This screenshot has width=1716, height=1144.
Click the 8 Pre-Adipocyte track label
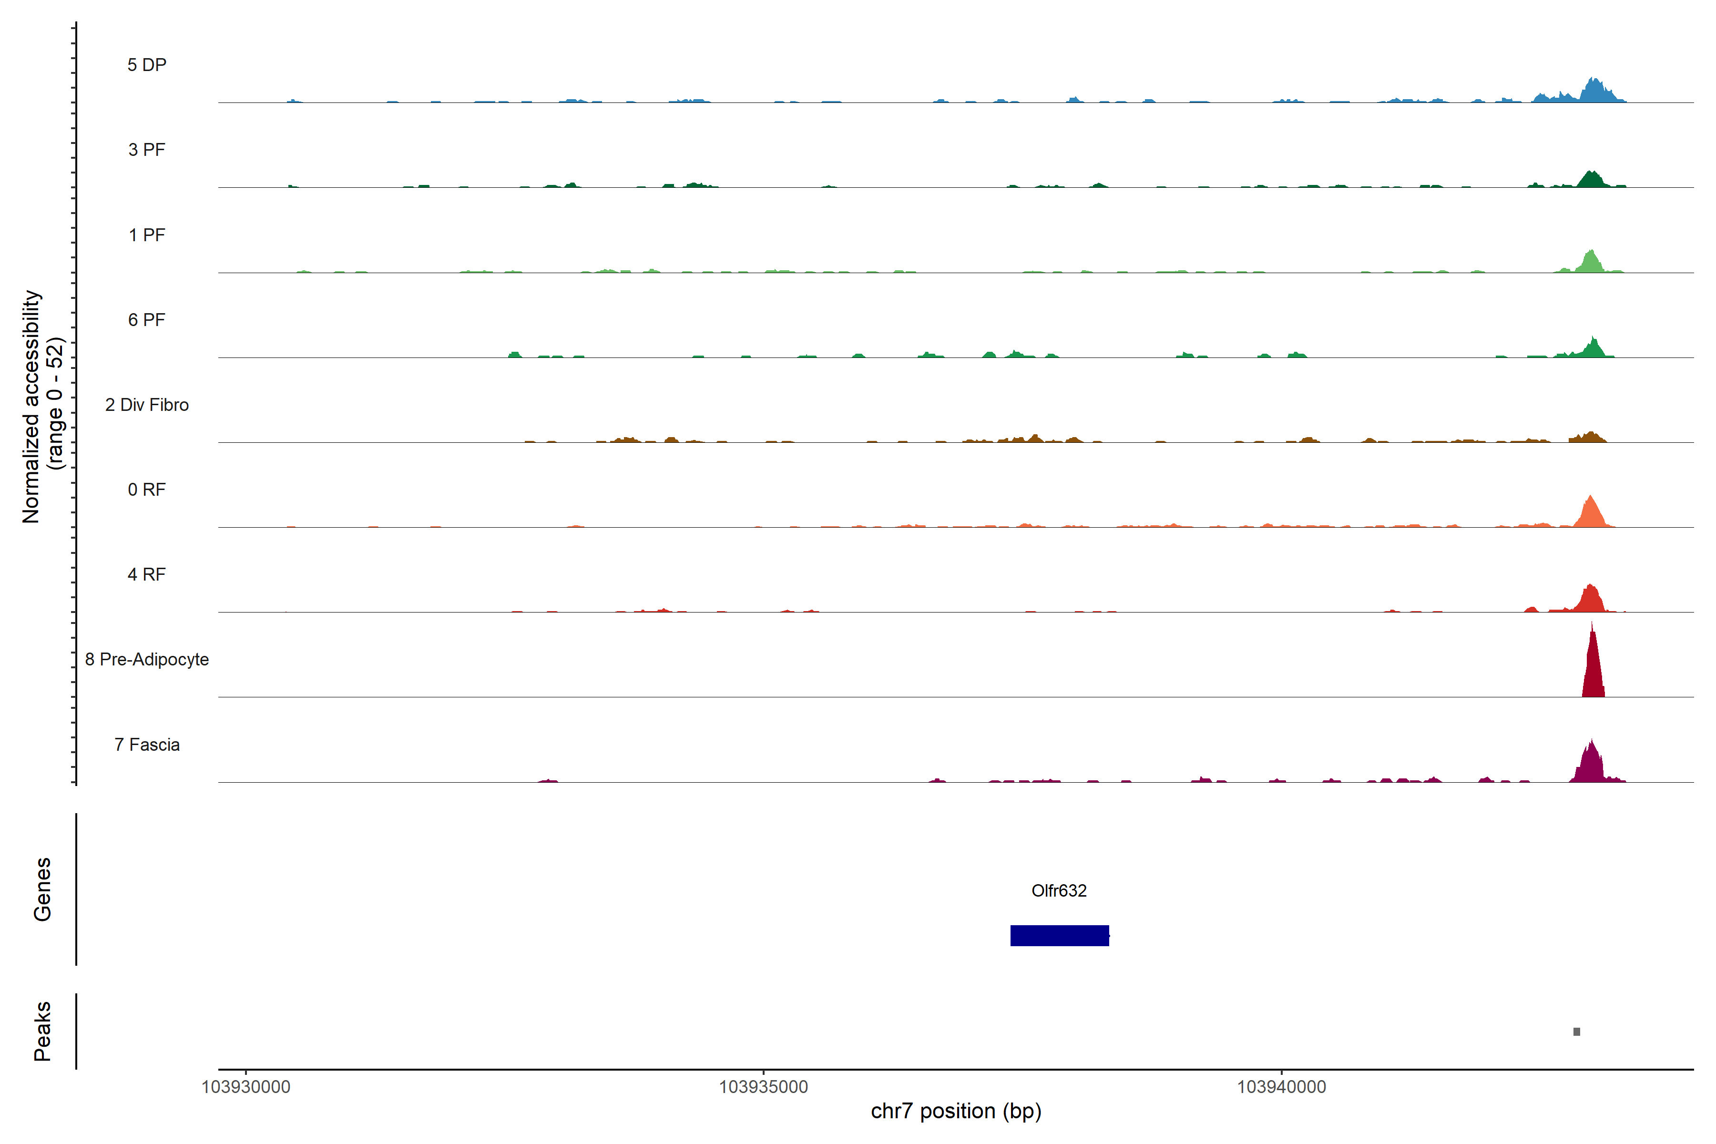[147, 660]
